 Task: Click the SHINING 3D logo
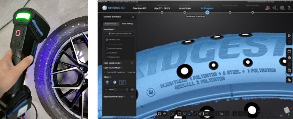point(114,8)
